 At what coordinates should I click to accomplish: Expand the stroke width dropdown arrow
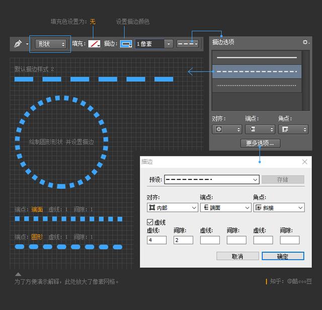click(169, 44)
